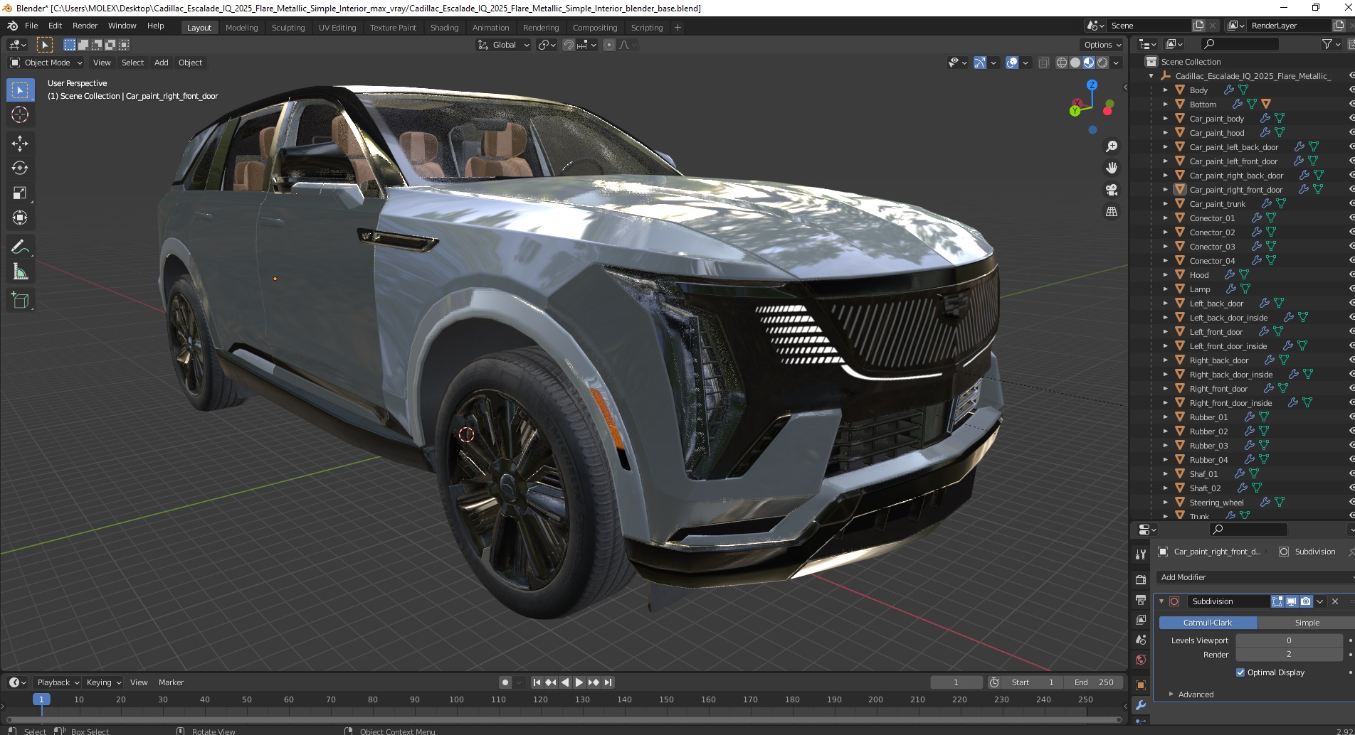Open the Options dropdown
The image size is (1355, 735).
point(1102,45)
